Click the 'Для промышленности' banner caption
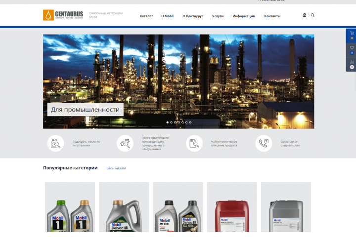 point(86,110)
